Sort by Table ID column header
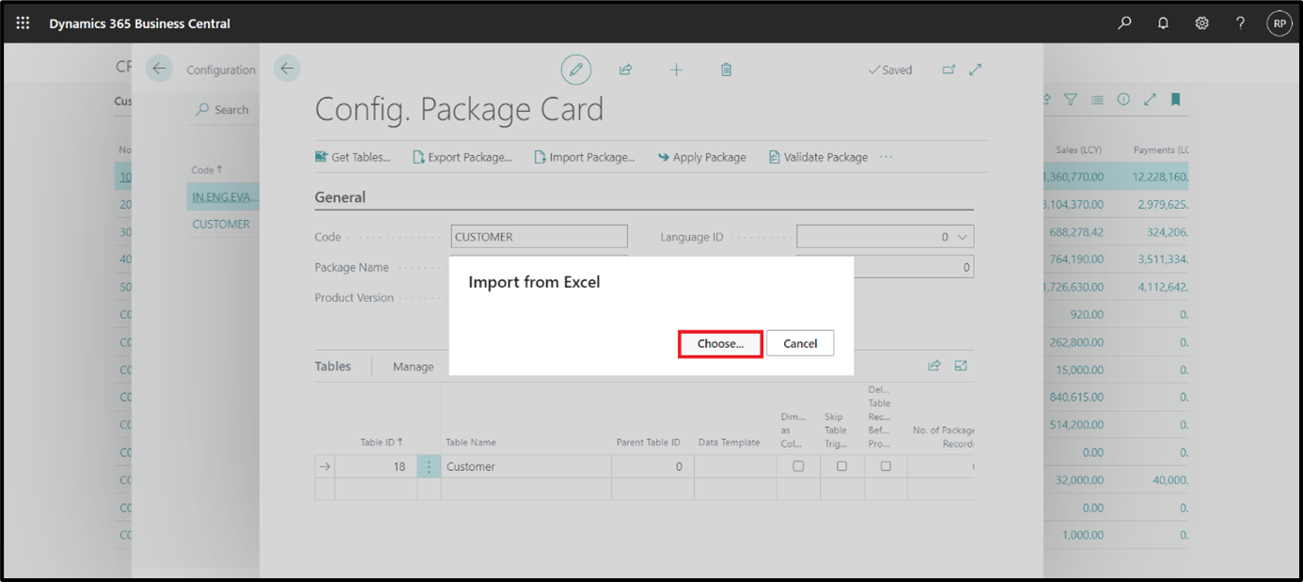This screenshot has width=1303, height=582. pos(382,442)
